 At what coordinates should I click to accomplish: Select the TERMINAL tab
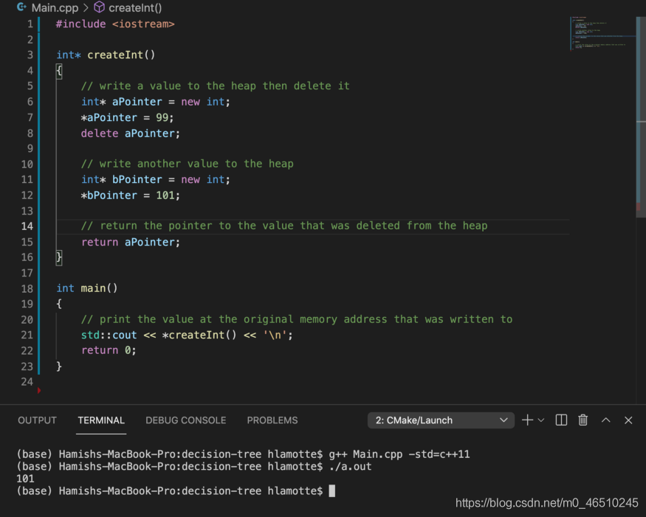(101, 420)
